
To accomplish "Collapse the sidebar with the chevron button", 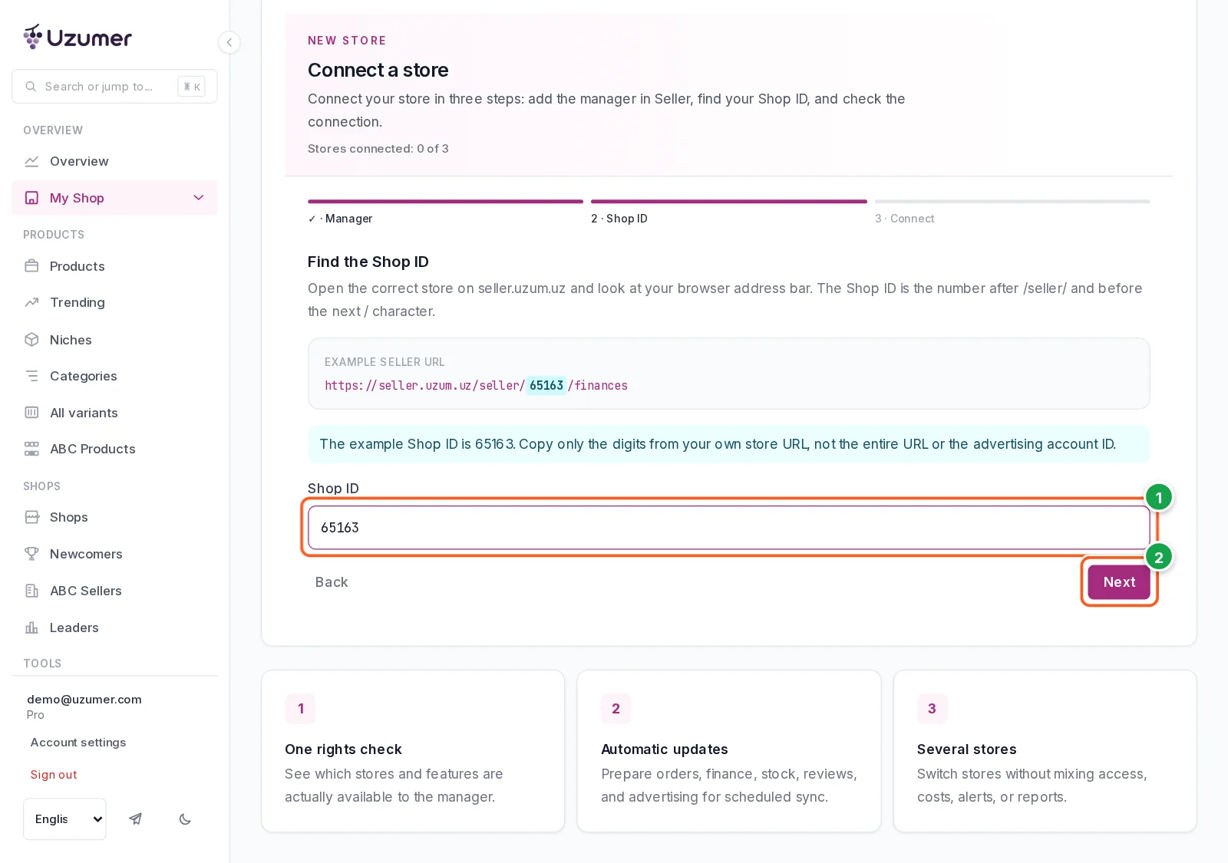I will click(x=229, y=42).
